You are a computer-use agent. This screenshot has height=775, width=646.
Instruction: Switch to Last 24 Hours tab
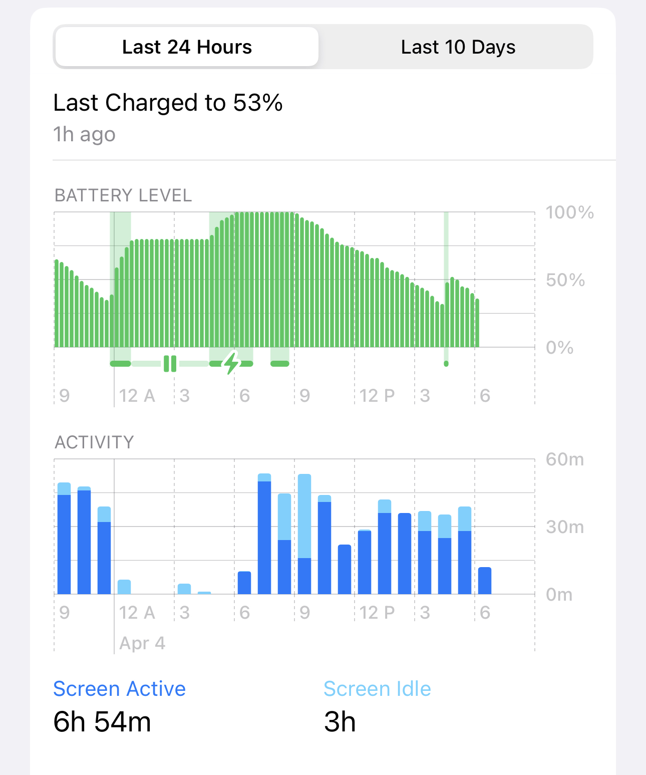coord(187,47)
